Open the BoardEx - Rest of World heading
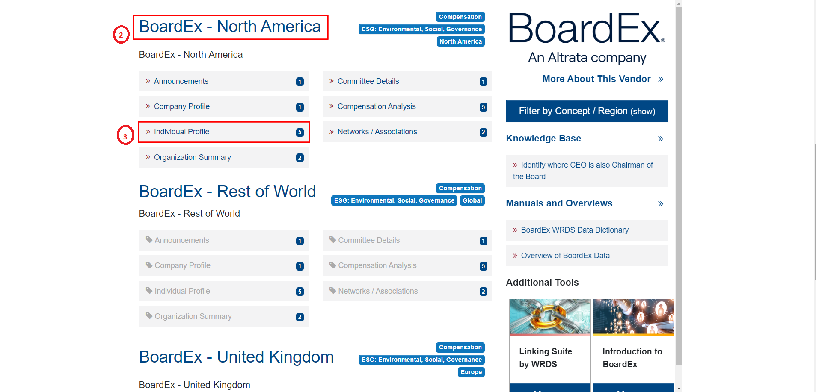Screen dimensions: 816x392 [x=227, y=192]
